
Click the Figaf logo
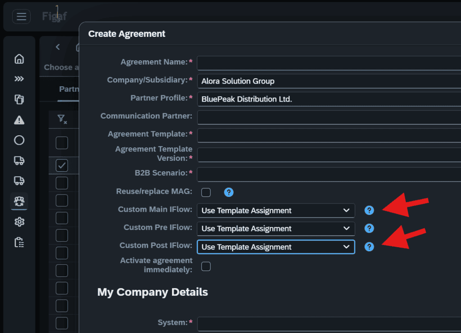[x=54, y=15]
